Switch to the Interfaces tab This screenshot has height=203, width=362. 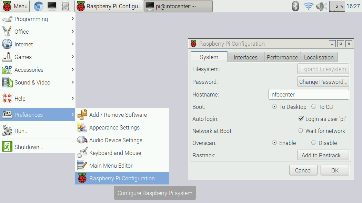[245, 57]
